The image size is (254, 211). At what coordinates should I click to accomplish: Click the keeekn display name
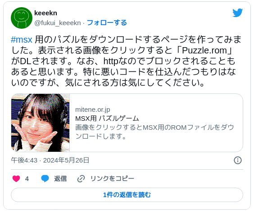[x=45, y=13]
